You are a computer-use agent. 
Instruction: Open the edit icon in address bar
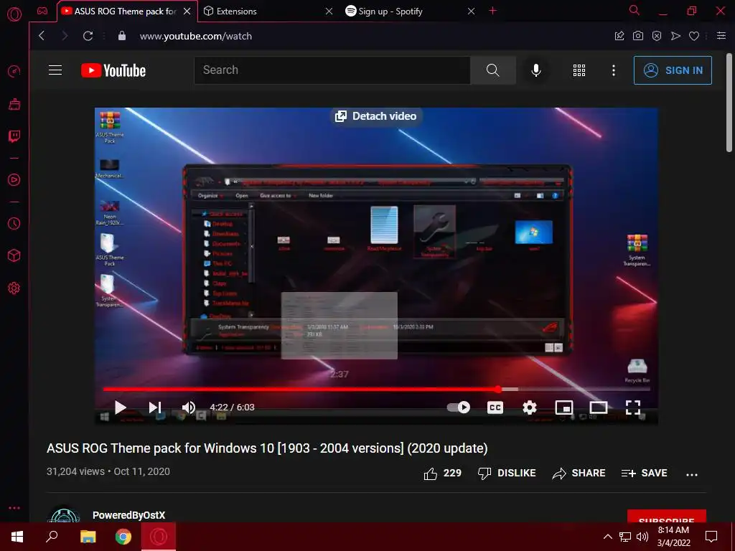click(619, 36)
